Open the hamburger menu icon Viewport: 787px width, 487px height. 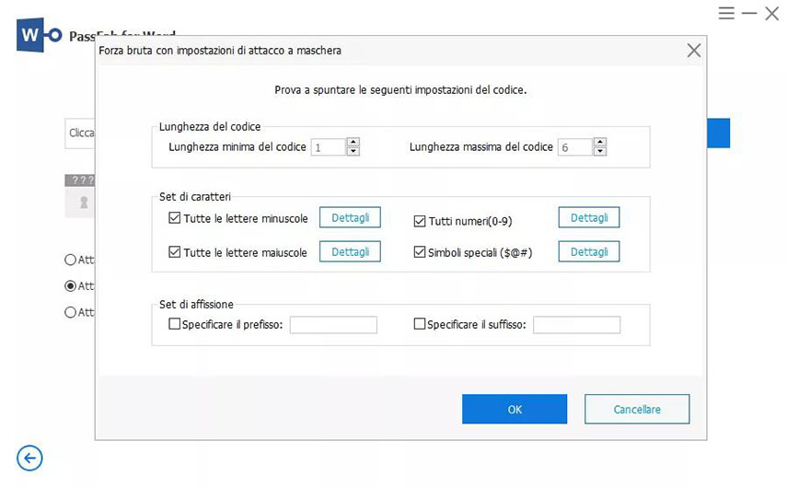click(727, 14)
